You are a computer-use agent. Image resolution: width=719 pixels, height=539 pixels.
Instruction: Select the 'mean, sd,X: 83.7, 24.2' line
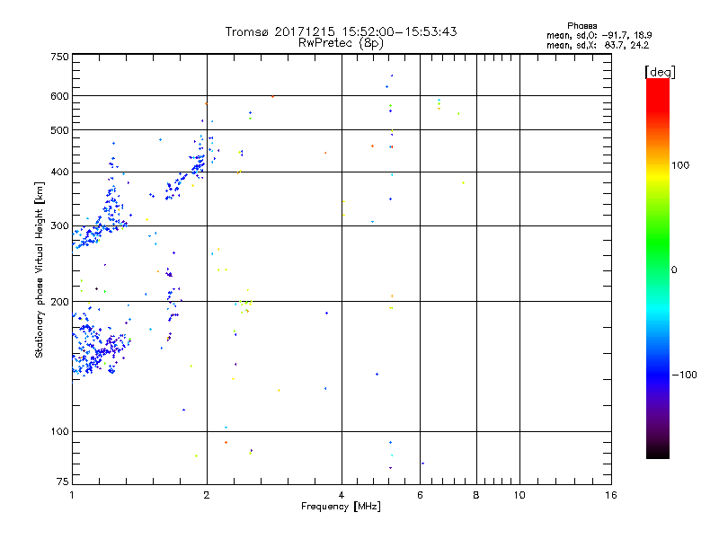598,45
